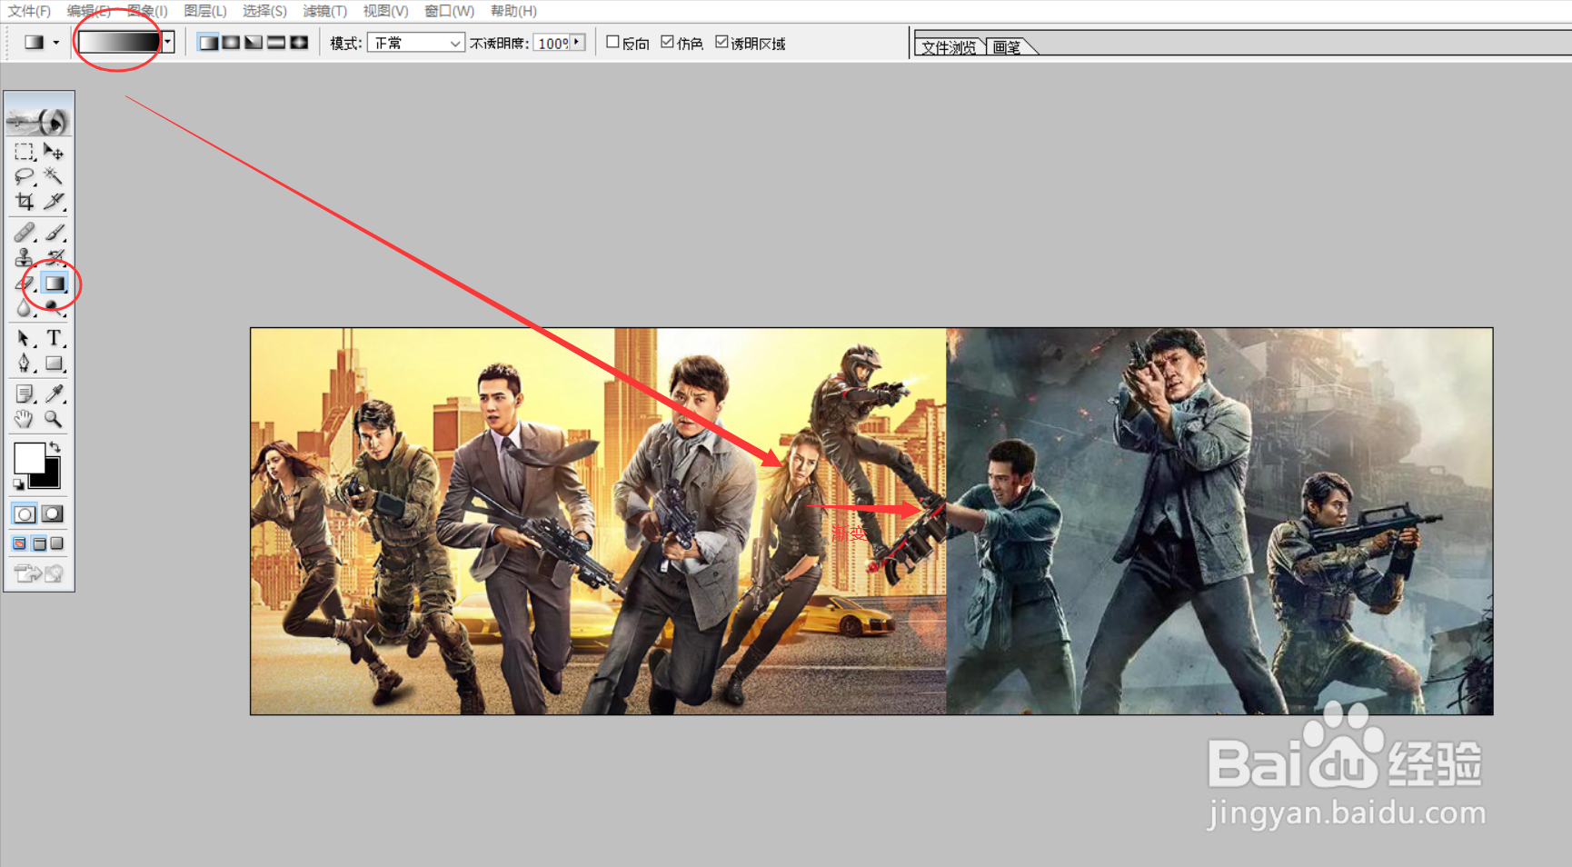Select the Hand tool

25,419
